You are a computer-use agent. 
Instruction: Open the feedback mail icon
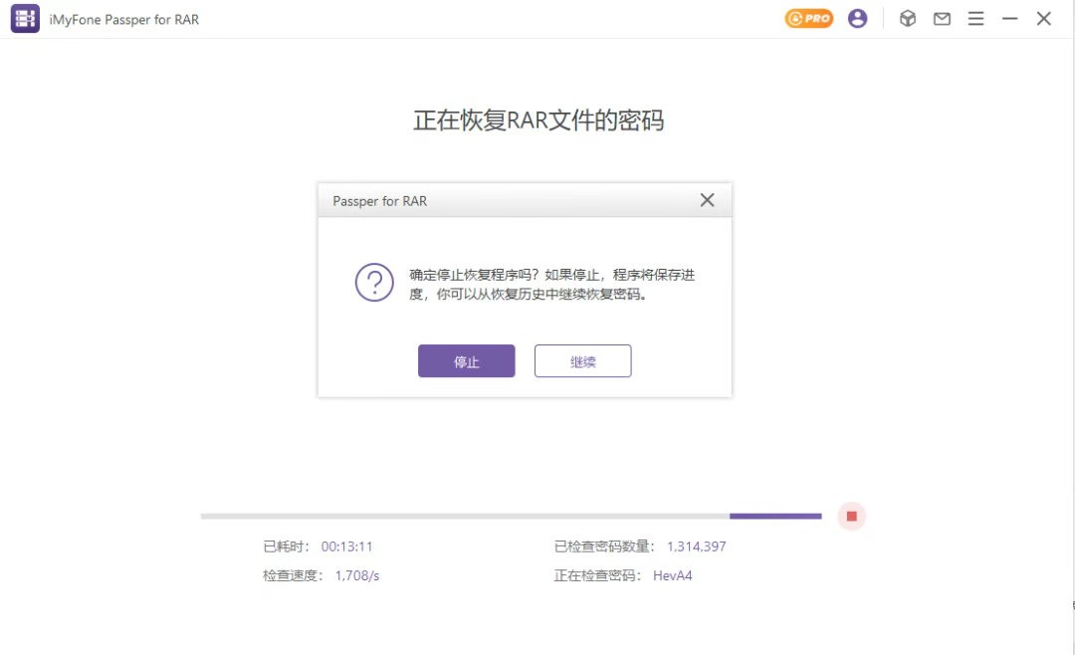click(942, 18)
